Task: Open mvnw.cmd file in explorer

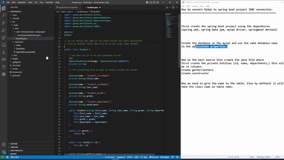Action: [17, 72]
